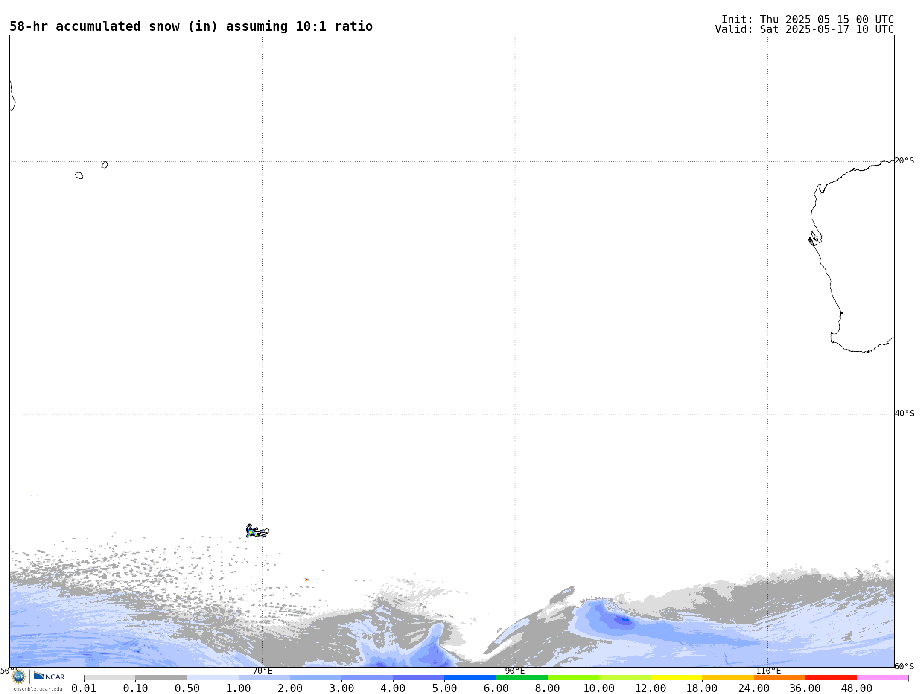Image resolution: width=922 pixels, height=694 pixels.
Task: Click the 4.00 colorbar value label
Action: (393, 688)
